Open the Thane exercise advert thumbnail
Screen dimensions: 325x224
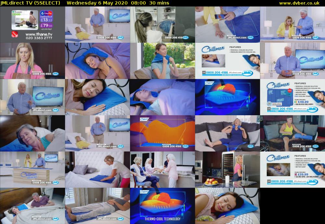click(32, 25)
